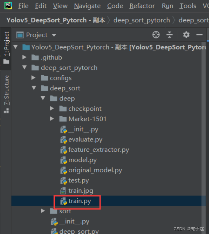Toggle the 7: Structure tool window tab

(x=6, y=94)
